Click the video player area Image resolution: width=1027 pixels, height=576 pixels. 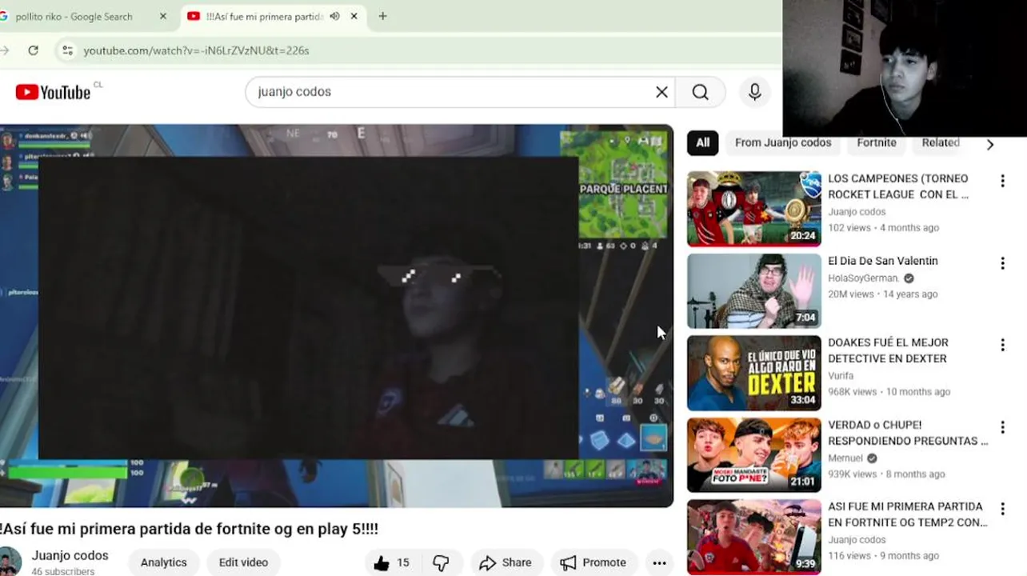[336, 315]
